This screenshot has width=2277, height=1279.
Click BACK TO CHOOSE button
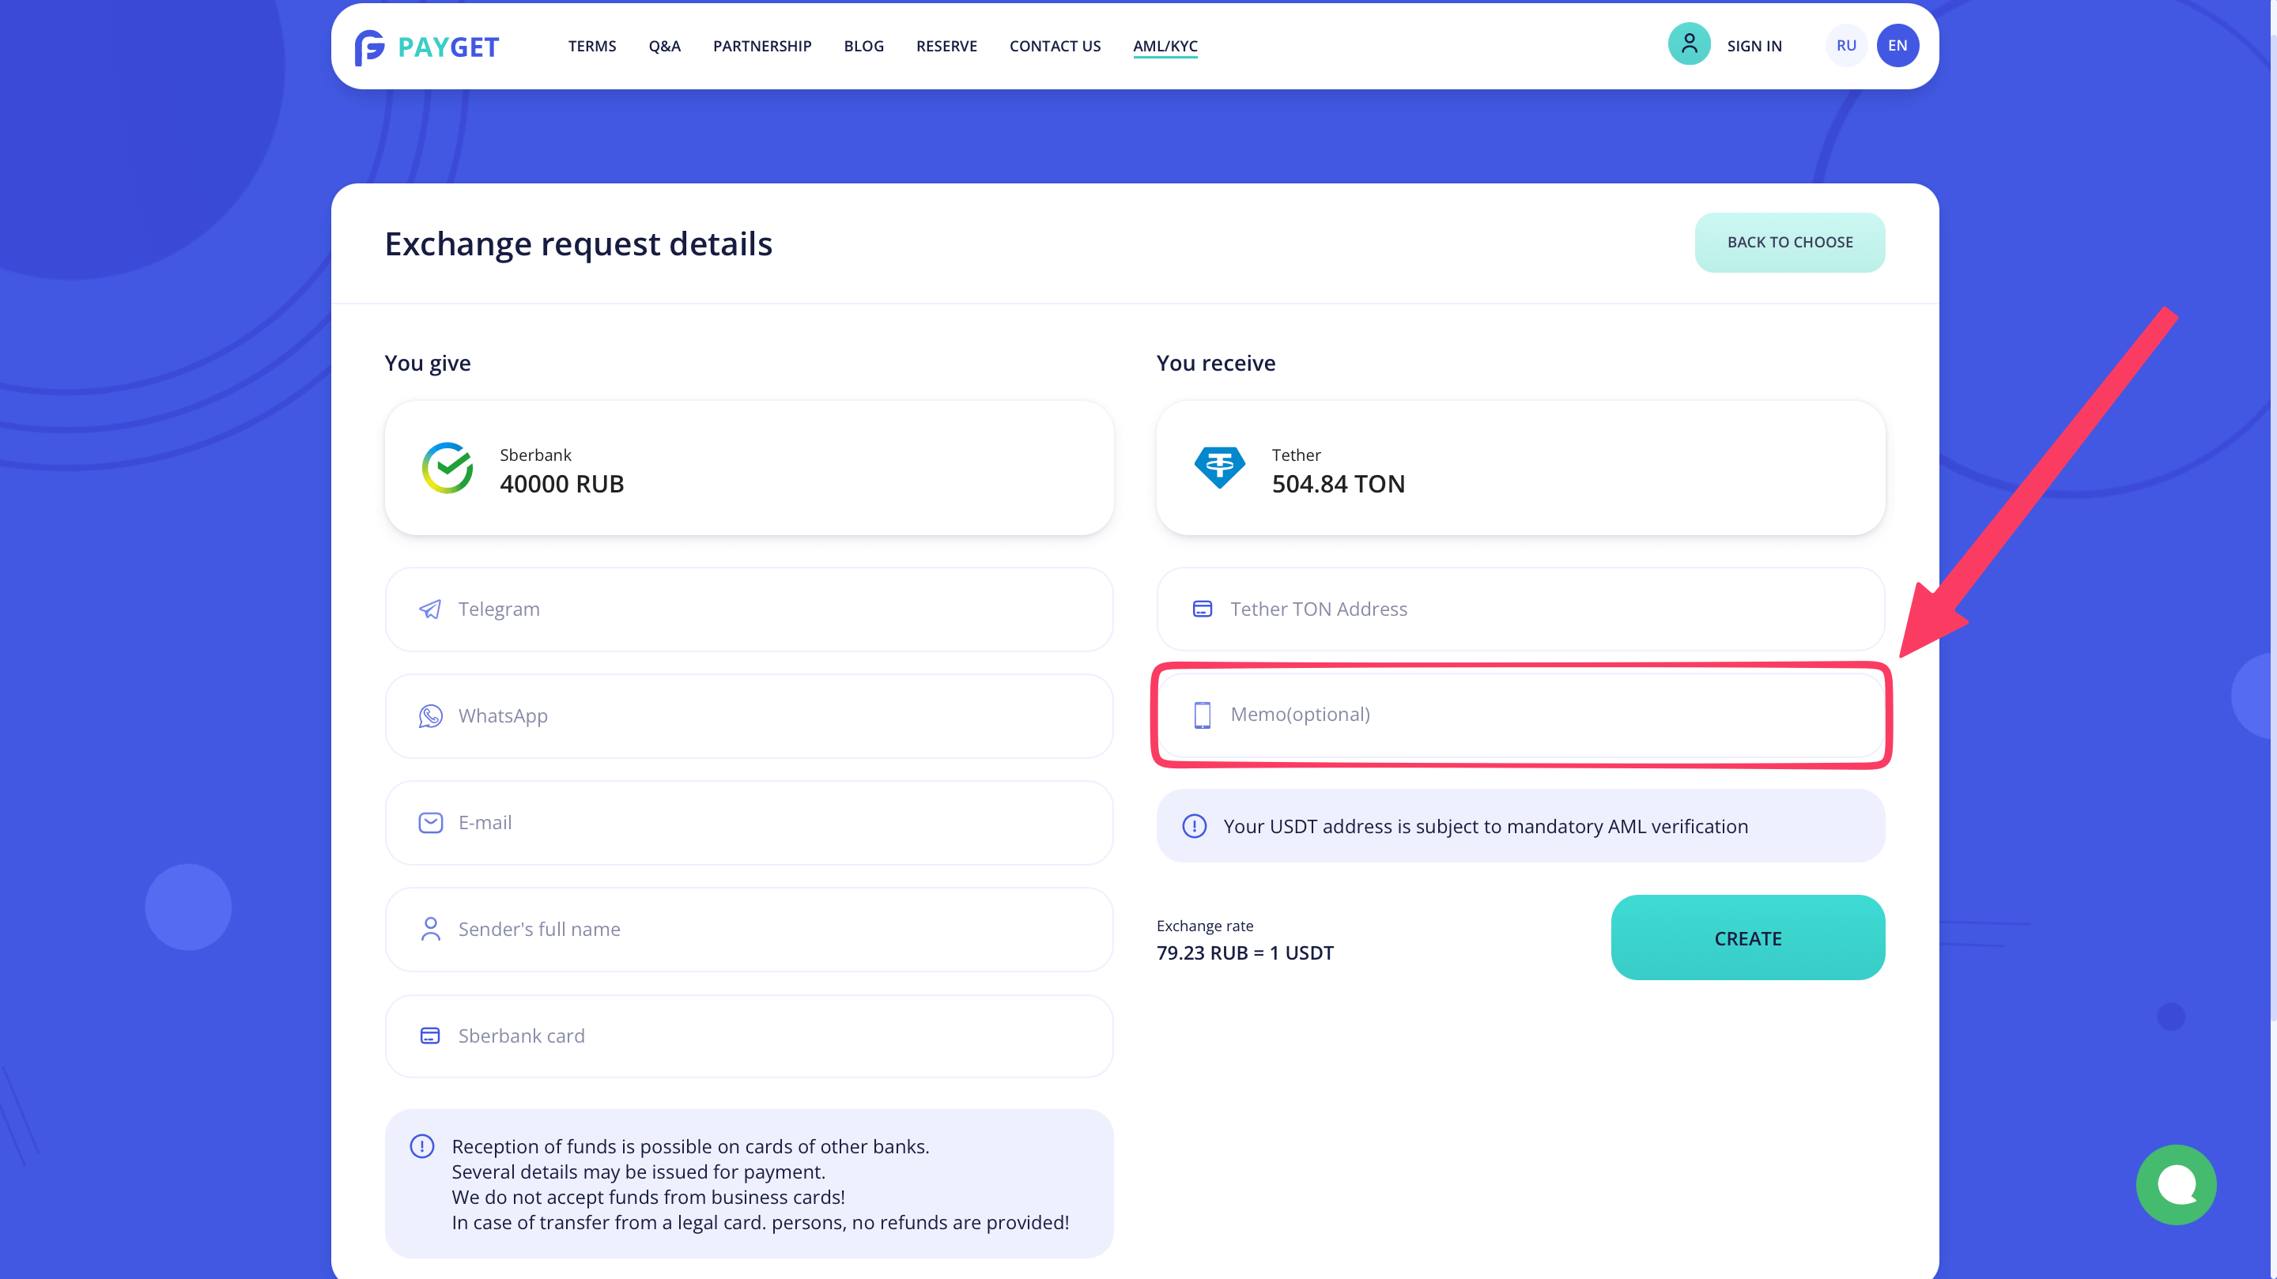[1789, 242]
